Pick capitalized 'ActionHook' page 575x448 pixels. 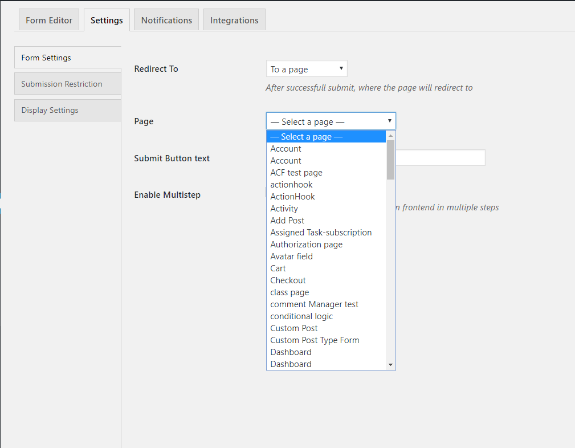pos(326,197)
